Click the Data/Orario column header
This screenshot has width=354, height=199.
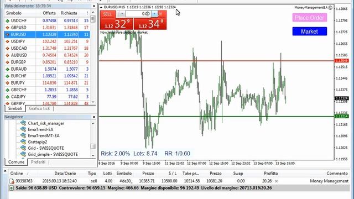65,174
